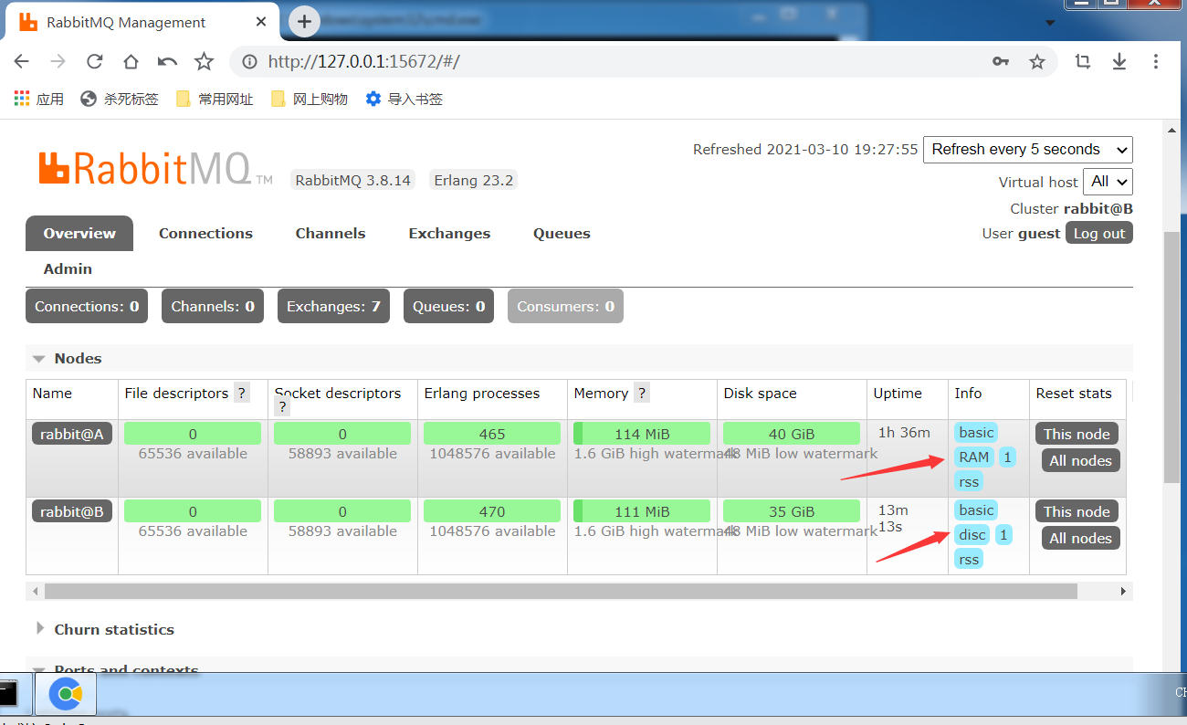
Task: Click the Erlang 23.2 version label
Action: pos(474,180)
